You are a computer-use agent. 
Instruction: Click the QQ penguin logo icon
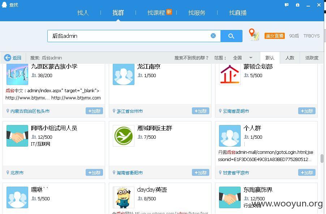pyautogui.click(x=4, y=5)
